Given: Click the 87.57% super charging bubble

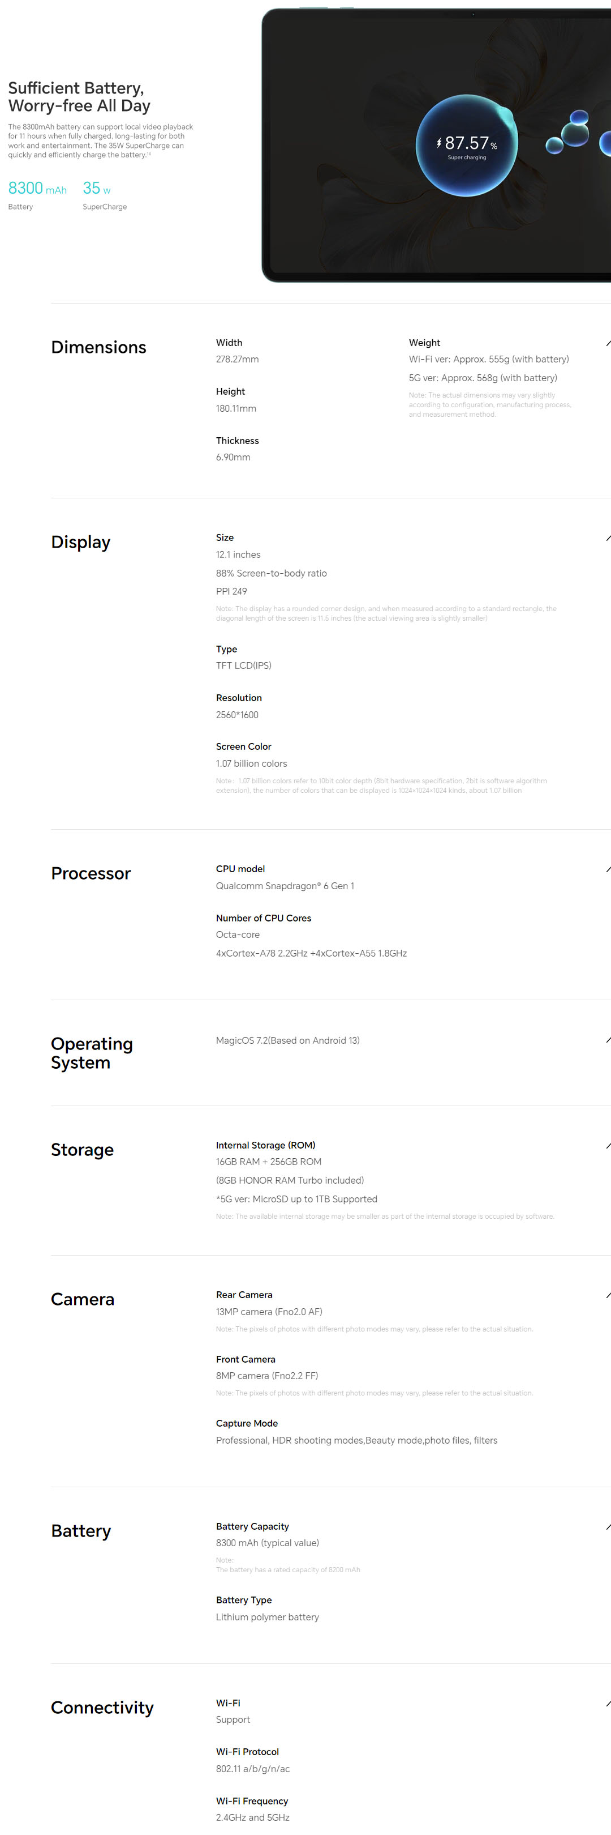Looking at the screenshot, I should pyautogui.click(x=467, y=146).
